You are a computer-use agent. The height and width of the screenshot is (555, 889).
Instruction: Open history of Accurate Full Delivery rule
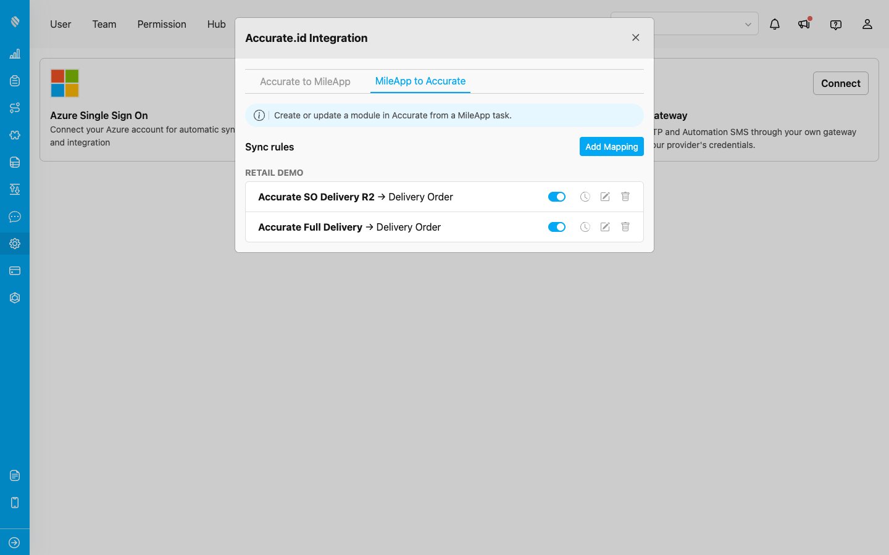(585, 227)
